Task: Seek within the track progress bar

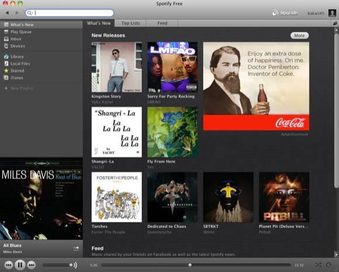Action: point(196,265)
